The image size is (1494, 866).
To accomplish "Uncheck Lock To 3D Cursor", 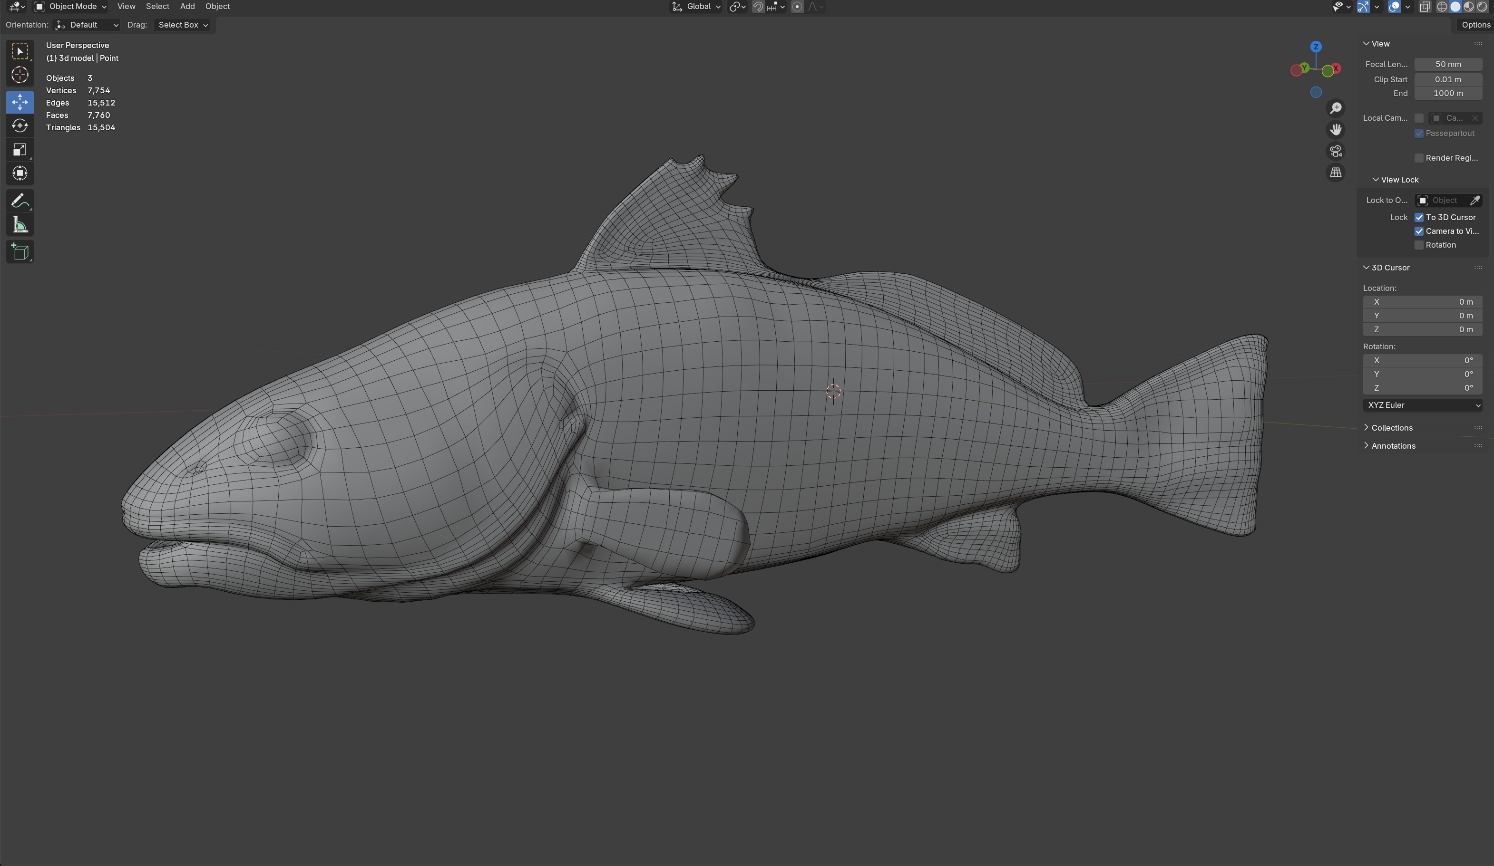I will pyautogui.click(x=1419, y=217).
